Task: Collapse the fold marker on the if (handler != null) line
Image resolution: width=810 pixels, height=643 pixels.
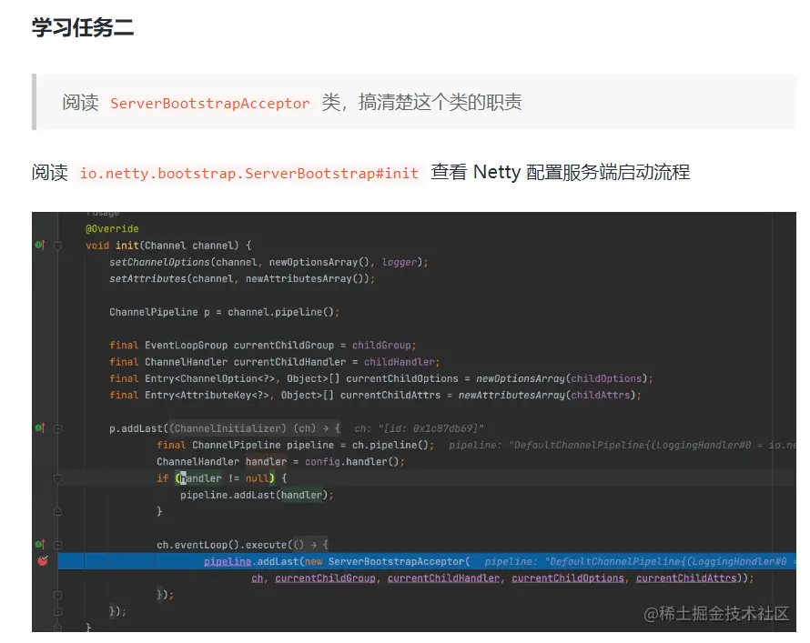Action: pos(58,478)
